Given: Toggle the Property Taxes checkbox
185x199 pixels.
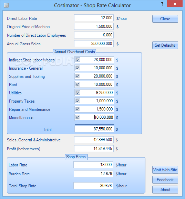Looking at the screenshot, I should point(78,101).
